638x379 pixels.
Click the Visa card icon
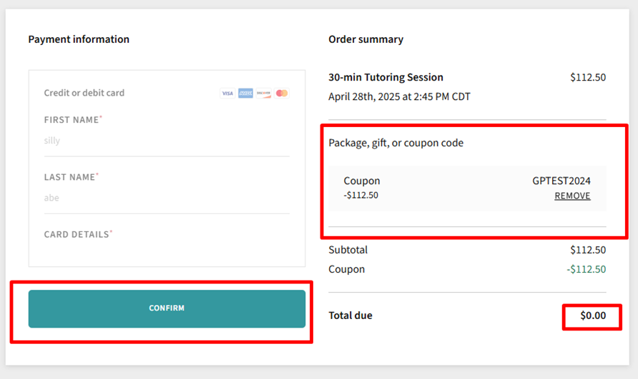click(x=227, y=94)
